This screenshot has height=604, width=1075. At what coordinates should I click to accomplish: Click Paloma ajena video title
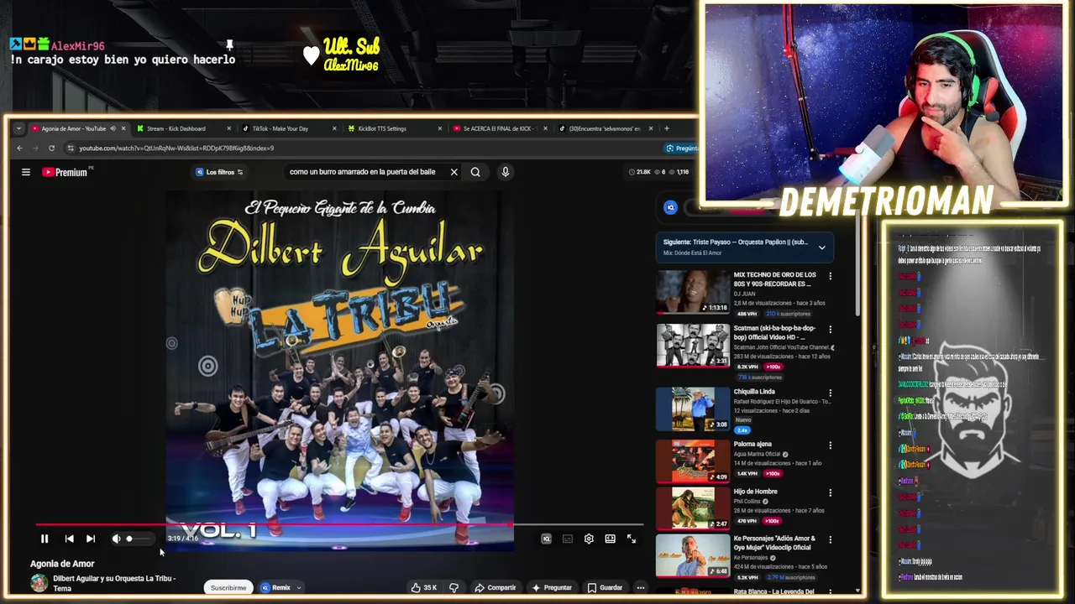tap(752, 444)
